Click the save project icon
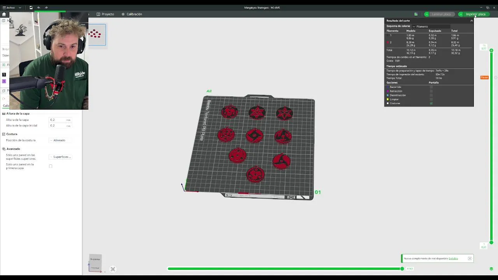This screenshot has height=280, width=498. point(31,7)
